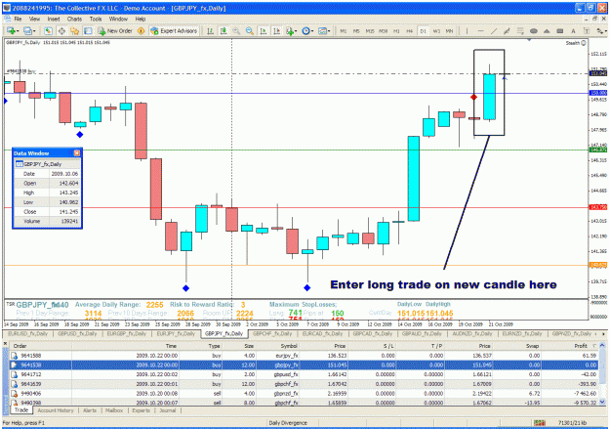The width and height of the screenshot is (610, 429).
Task: Select order 9490406 gbpnzd_fx row
Action: pyautogui.click(x=304, y=394)
